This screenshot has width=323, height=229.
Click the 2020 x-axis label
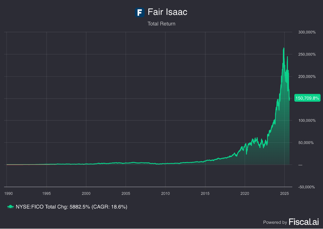[245, 193]
